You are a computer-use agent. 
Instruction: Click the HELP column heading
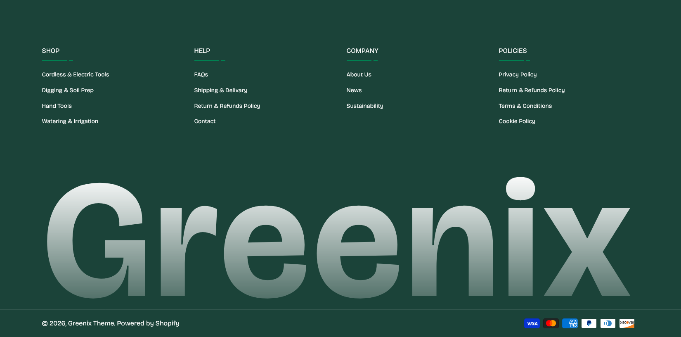202,51
